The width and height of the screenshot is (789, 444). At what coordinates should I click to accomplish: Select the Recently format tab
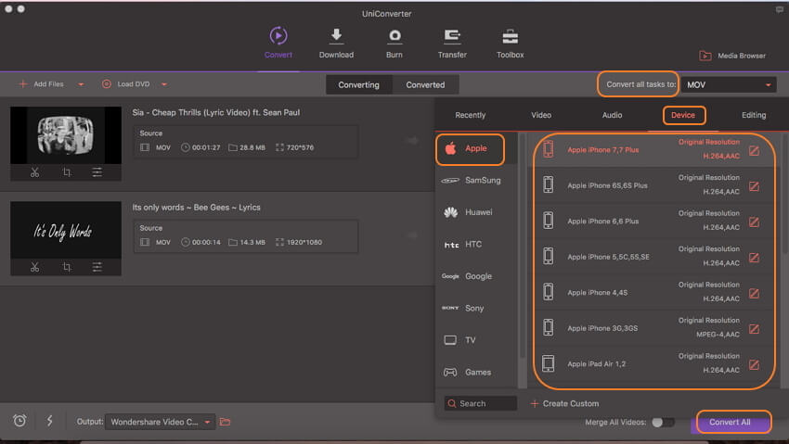point(470,115)
